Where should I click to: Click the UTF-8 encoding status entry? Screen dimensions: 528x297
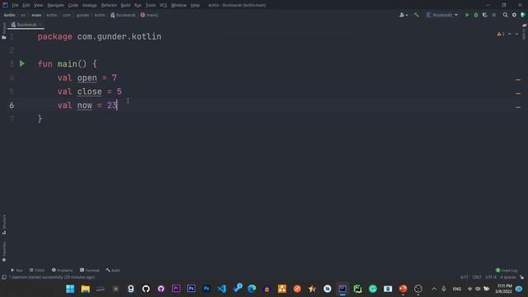click(491, 277)
